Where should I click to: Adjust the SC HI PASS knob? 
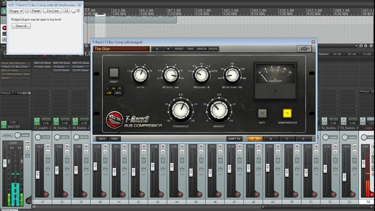232,75
